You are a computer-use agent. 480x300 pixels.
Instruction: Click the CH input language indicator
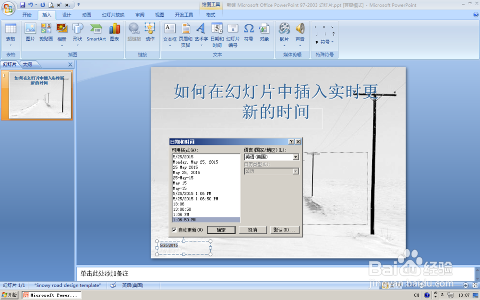[x=416, y=295]
